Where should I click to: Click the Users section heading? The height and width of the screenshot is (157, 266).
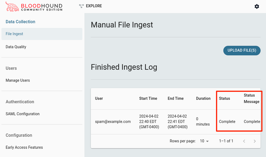tap(11, 68)
